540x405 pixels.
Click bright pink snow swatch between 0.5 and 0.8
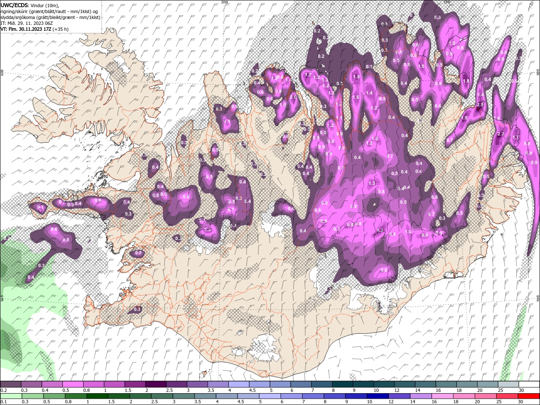point(73,384)
